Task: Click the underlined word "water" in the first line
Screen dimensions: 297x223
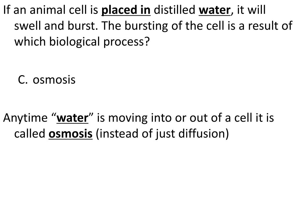Action: [x=215, y=10]
